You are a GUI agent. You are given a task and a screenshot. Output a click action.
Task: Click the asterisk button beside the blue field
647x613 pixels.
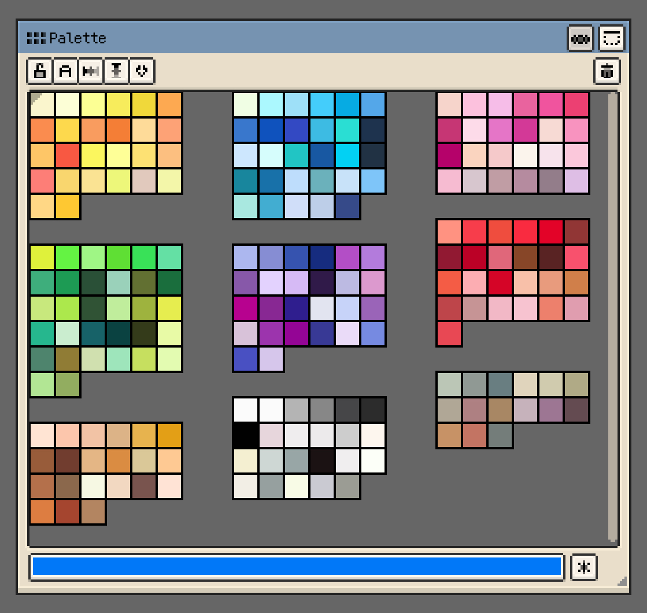coord(583,567)
